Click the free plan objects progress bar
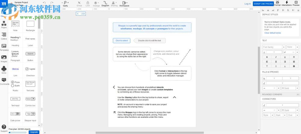This screenshot has height=134, width=301. (x=18, y=132)
